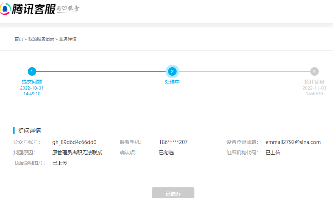This screenshot has height=198, width=333.
Task: Click the 公众号帐号 label
Action: point(27,142)
